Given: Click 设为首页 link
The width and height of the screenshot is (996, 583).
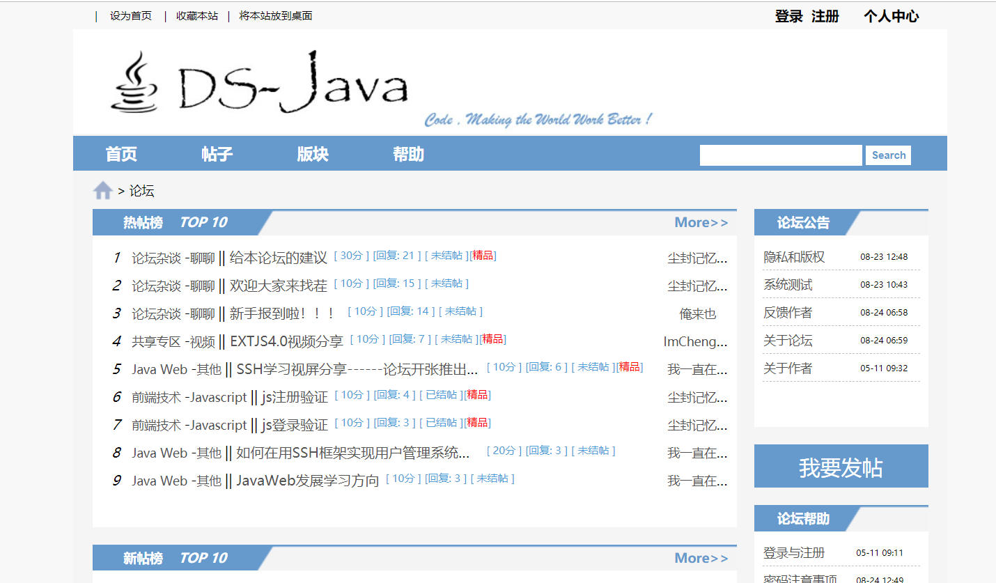Looking at the screenshot, I should click(131, 15).
